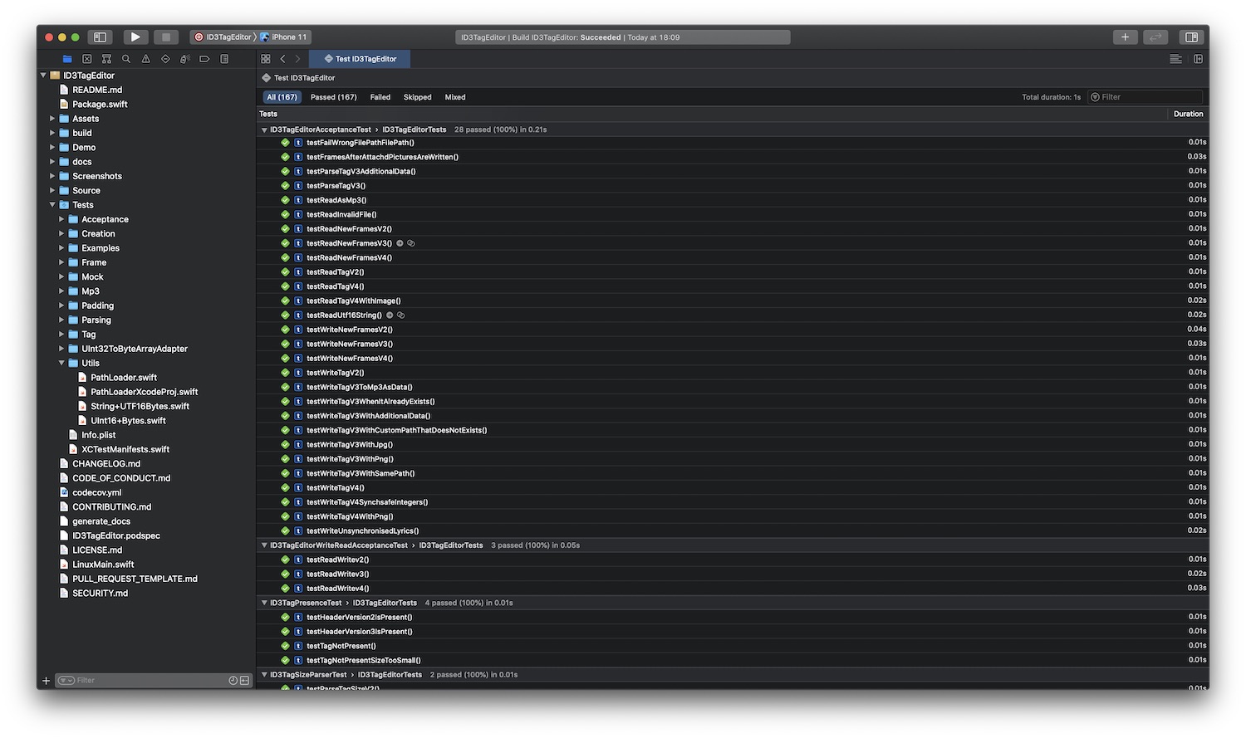The width and height of the screenshot is (1246, 738).
Task: Open Package.swift file
Action: click(100, 105)
